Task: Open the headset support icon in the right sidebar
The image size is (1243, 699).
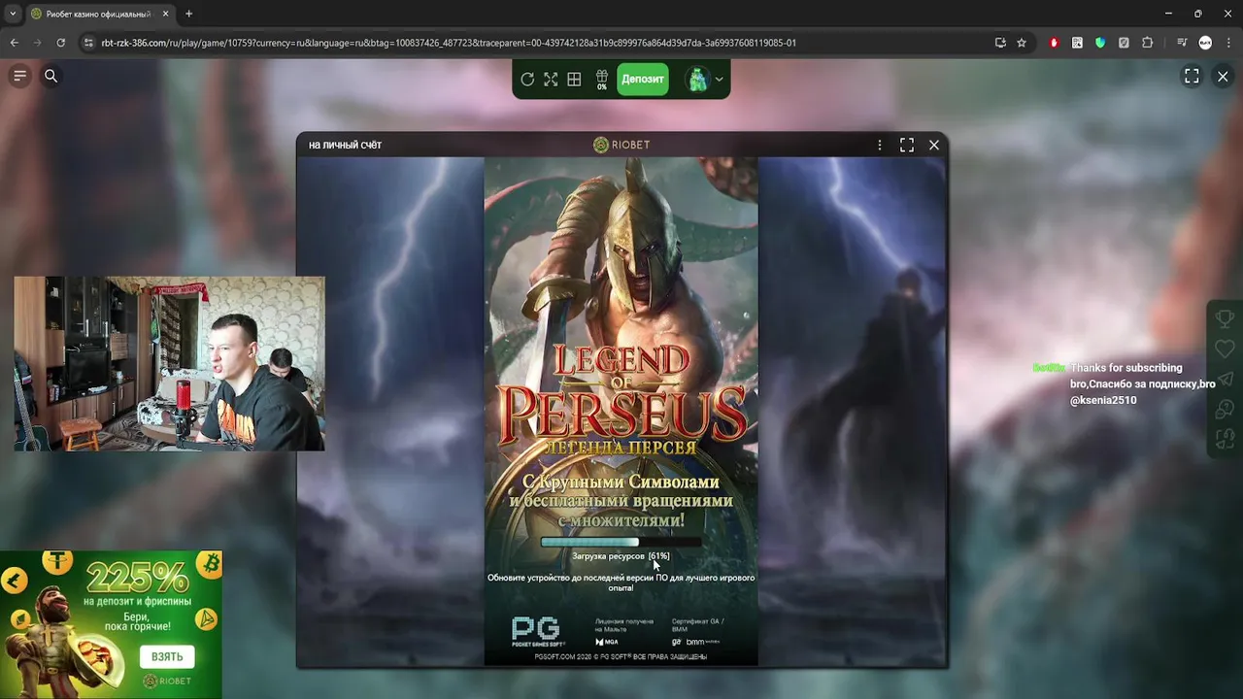Action: pos(1225,438)
